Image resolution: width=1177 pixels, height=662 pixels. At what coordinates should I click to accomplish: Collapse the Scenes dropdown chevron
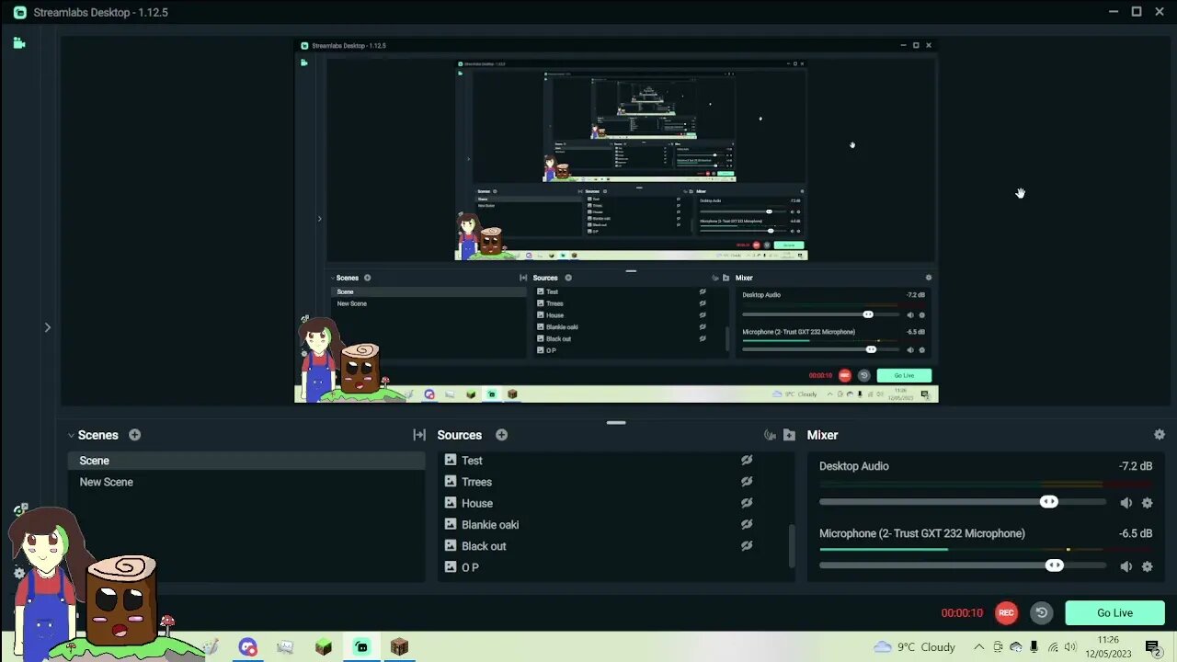click(x=71, y=436)
